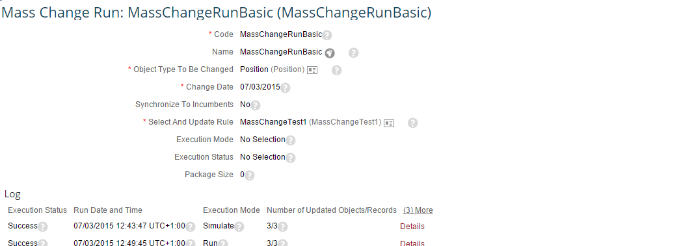Click help icon for Object Type To Be Changed
The image size is (681, 246).
coord(336,70)
